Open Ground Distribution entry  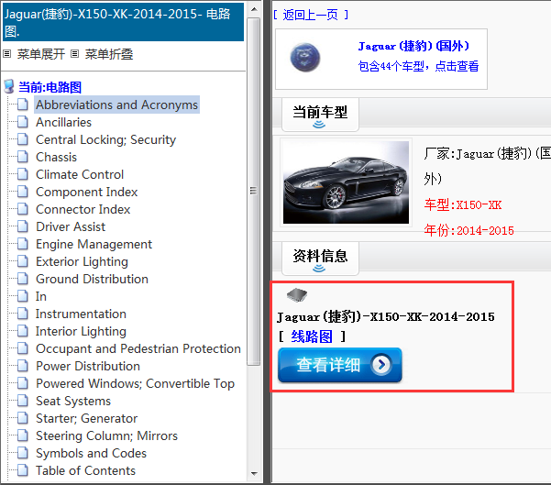point(92,279)
